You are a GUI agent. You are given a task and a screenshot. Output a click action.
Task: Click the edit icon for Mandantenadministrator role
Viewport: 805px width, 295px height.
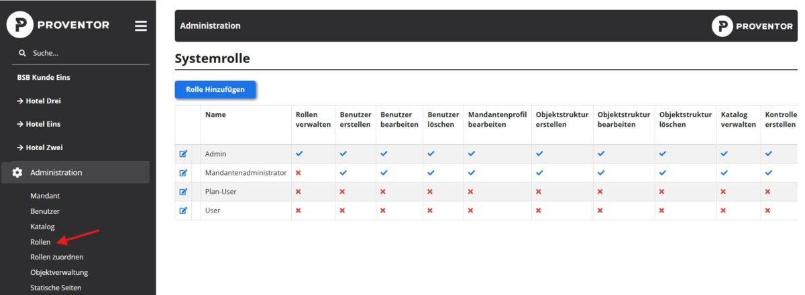183,172
